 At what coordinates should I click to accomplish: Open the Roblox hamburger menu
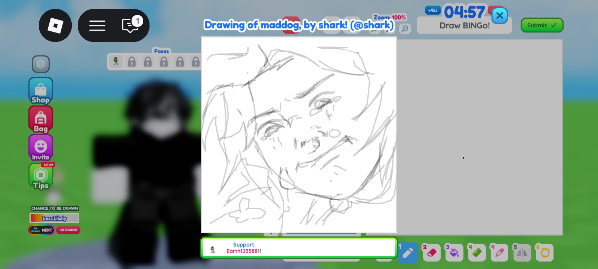[97, 25]
